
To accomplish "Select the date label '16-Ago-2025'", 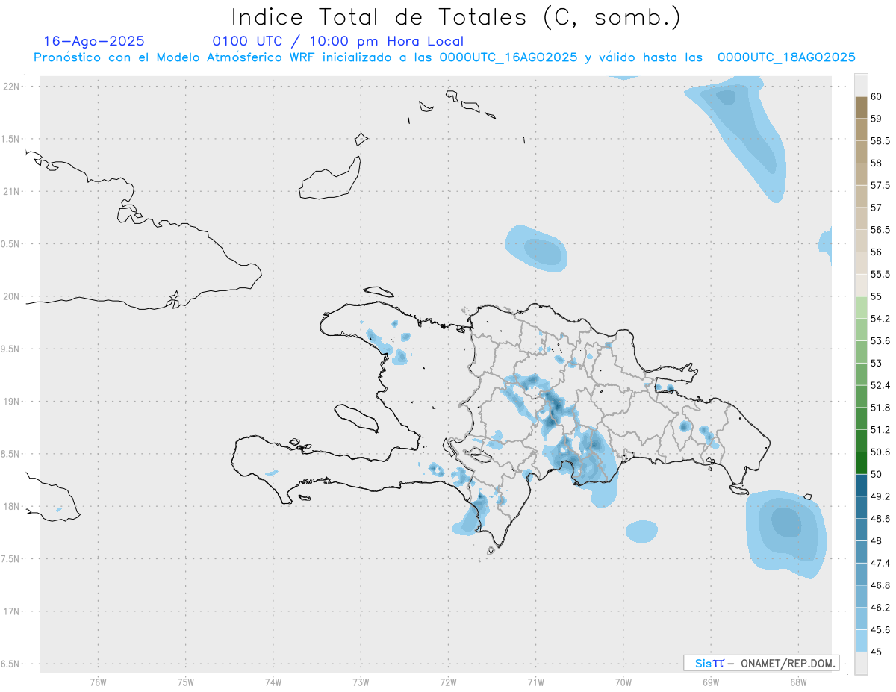I will [x=94, y=41].
